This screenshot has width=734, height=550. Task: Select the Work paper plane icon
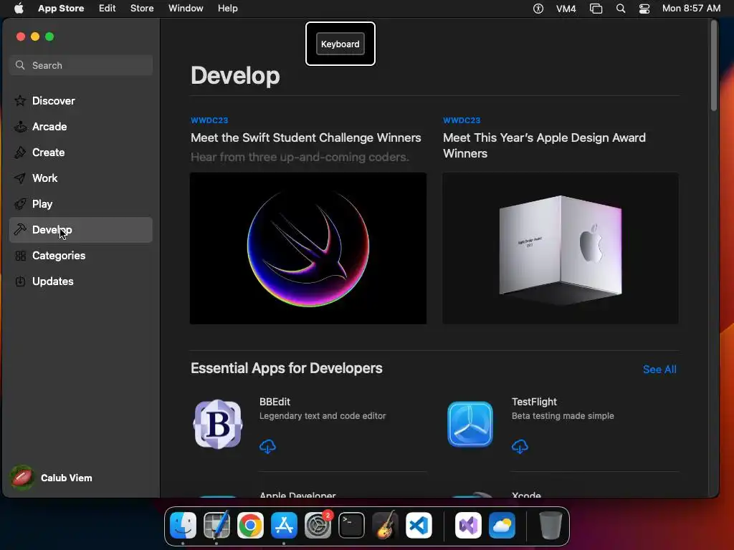(x=20, y=178)
